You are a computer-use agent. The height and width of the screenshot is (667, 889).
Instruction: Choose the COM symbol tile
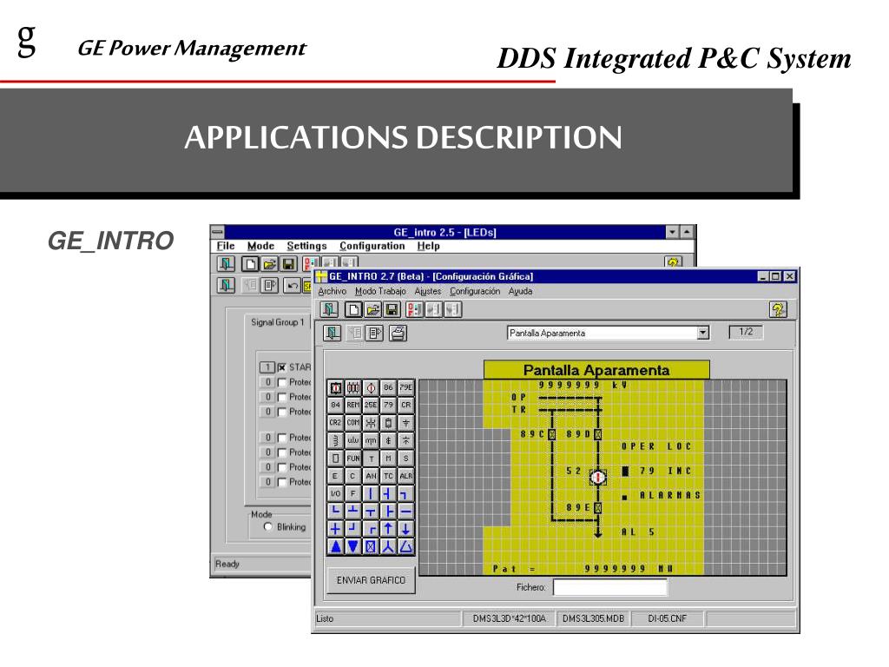click(x=353, y=423)
